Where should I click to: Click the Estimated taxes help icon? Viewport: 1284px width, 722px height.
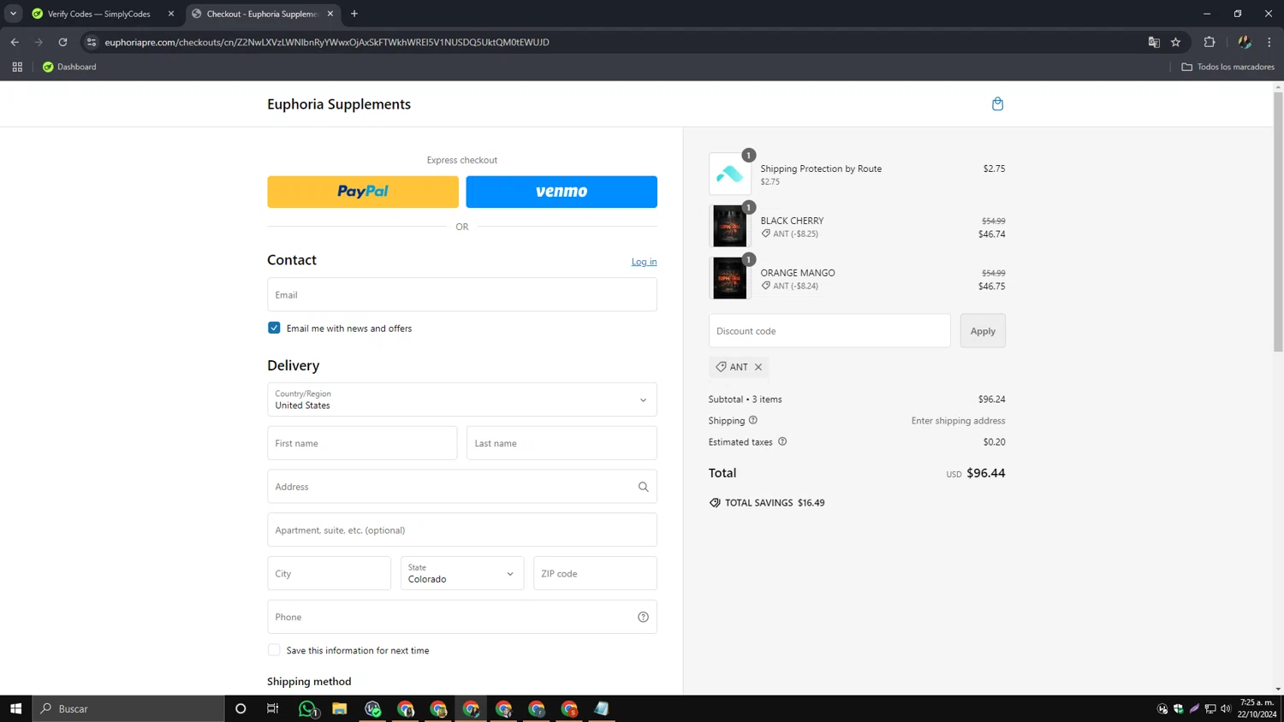click(x=782, y=441)
